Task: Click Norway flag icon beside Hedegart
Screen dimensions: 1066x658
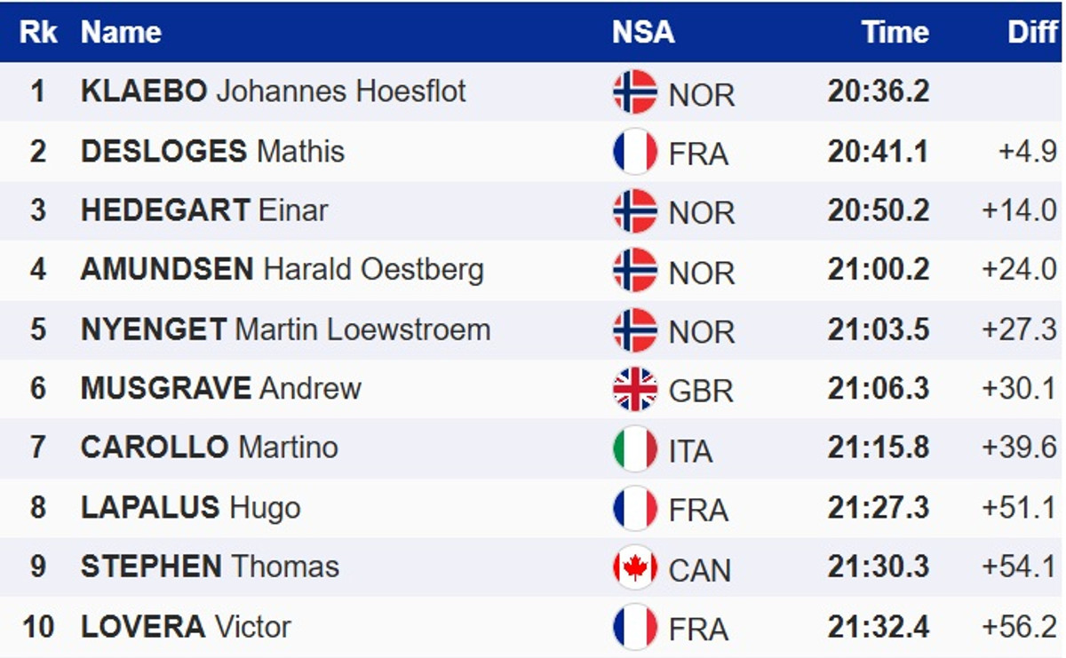Action: 634,211
